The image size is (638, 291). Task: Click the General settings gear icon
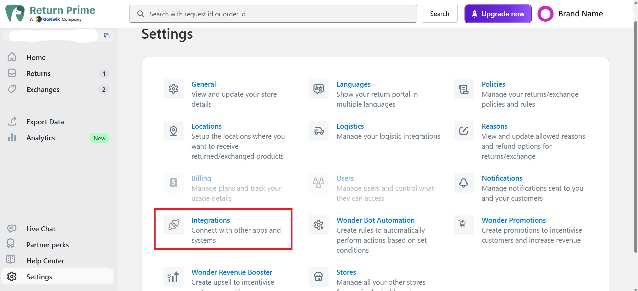click(x=174, y=89)
